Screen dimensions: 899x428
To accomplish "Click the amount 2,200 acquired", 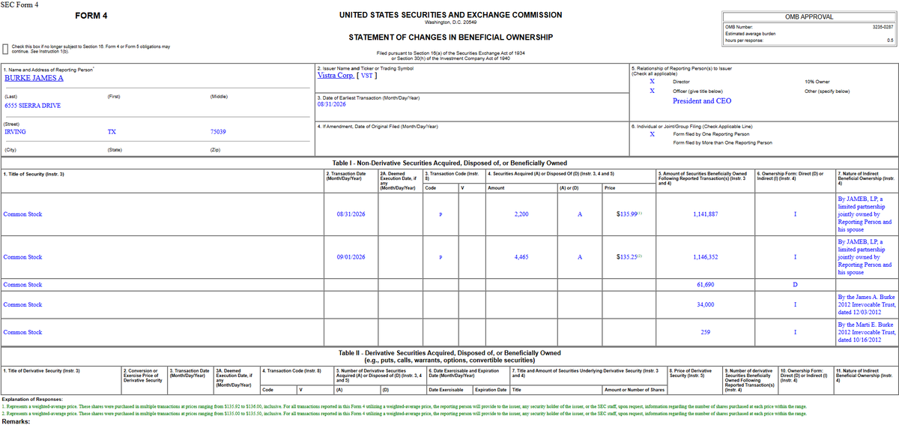I will 521,214.
